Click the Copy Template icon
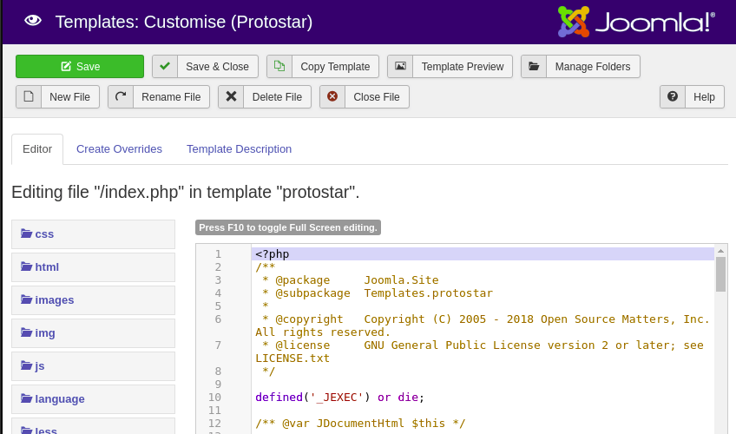The width and height of the screenshot is (736, 434). point(279,67)
